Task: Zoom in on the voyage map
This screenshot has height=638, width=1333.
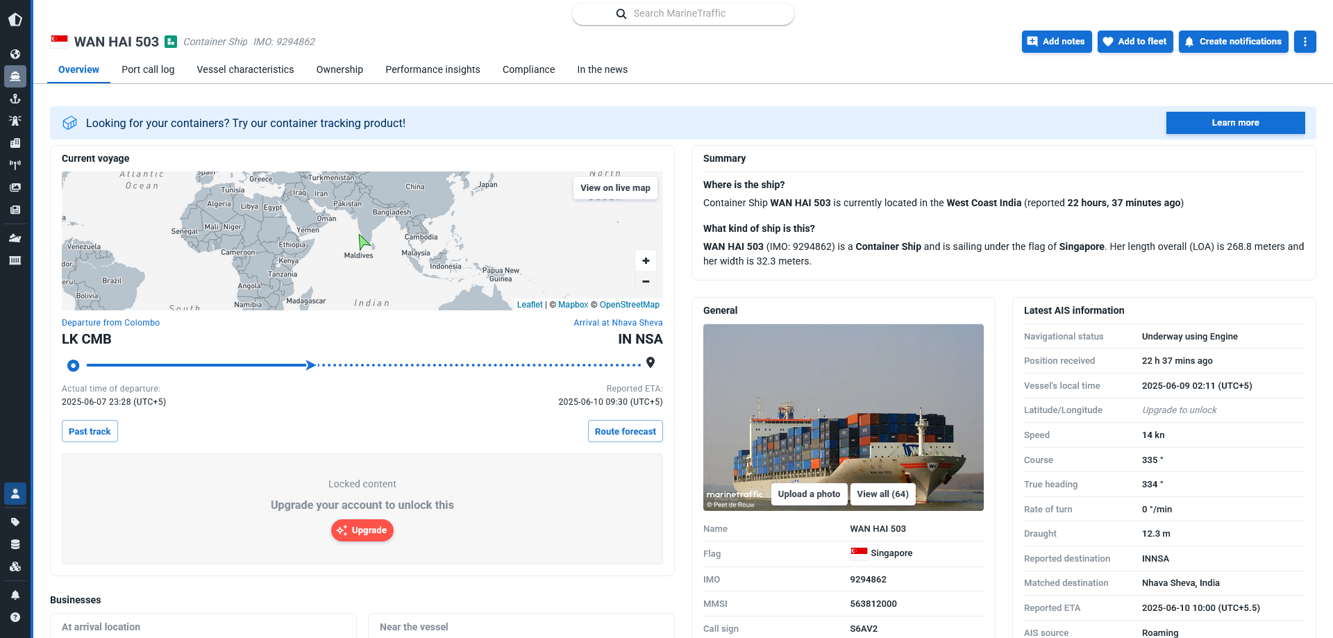Action: tap(646, 260)
